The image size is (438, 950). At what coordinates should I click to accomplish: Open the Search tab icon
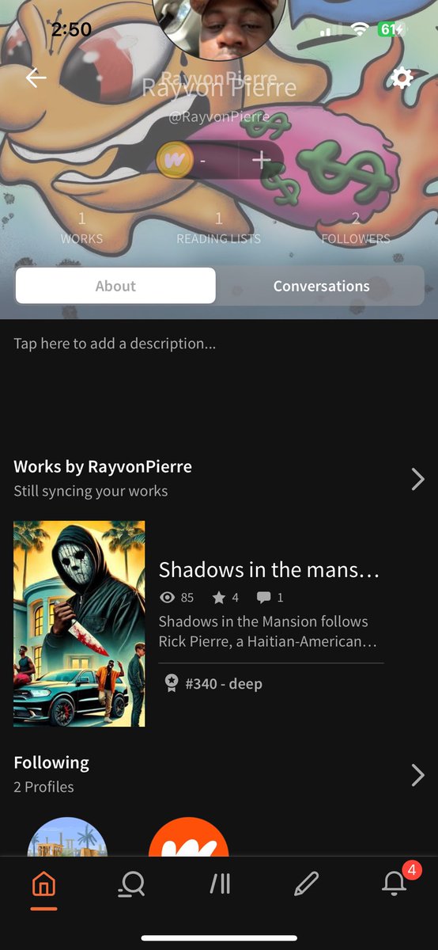click(131, 883)
